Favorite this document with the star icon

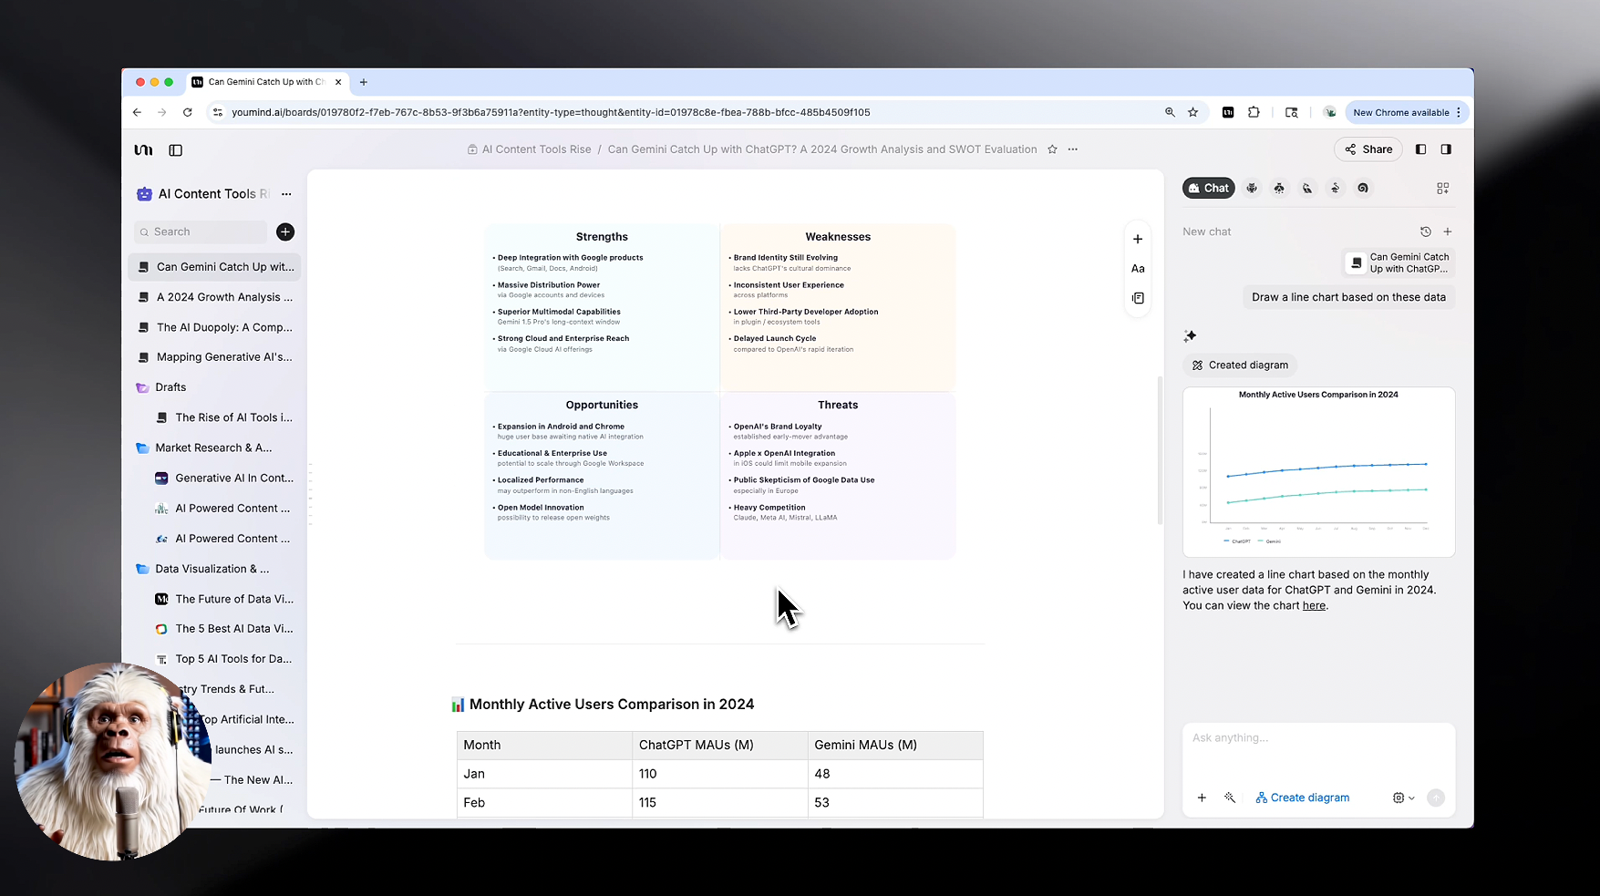1052,149
